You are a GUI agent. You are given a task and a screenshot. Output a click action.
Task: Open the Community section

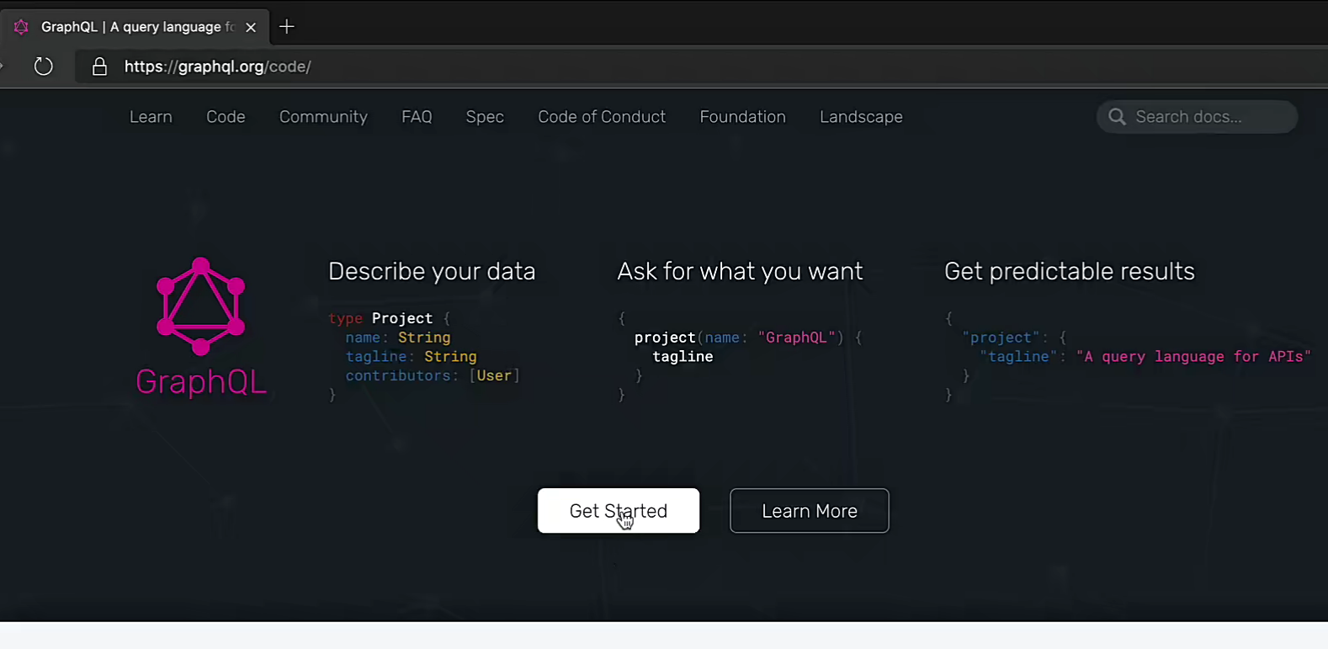323,117
